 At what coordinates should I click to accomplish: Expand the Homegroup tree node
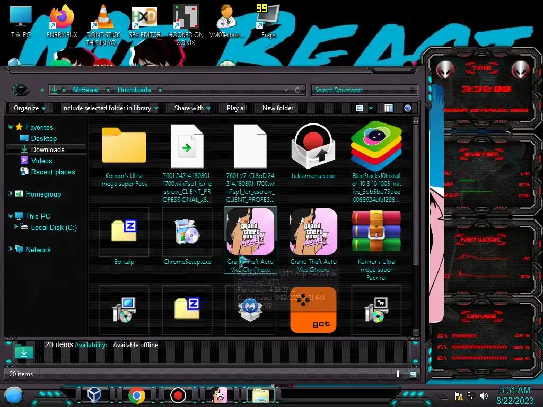tap(11, 194)
